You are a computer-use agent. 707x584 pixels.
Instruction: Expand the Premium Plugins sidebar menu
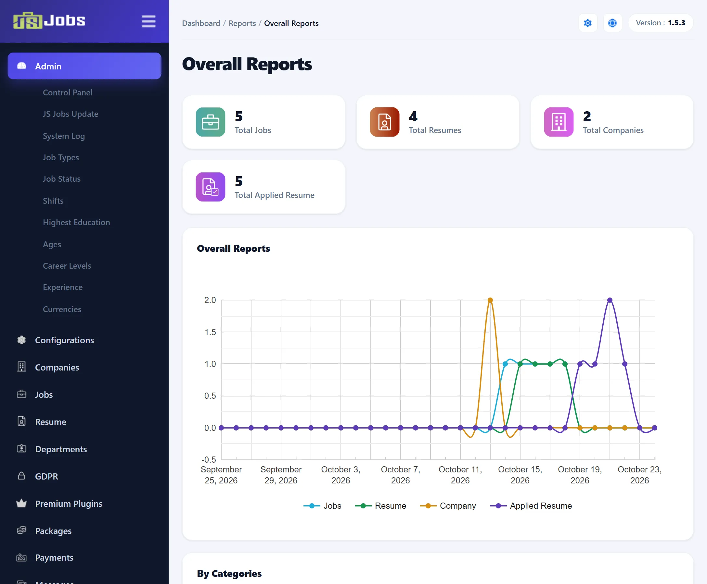click(x=84, y=503)
